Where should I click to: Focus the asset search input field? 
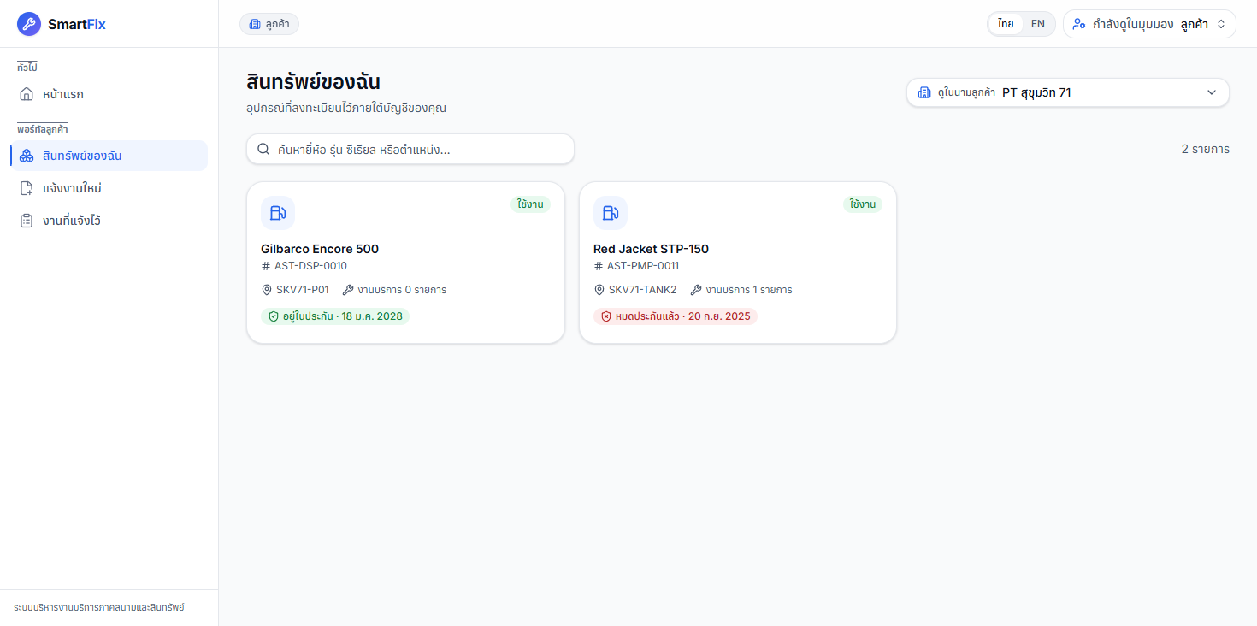(x=410, y=149)
